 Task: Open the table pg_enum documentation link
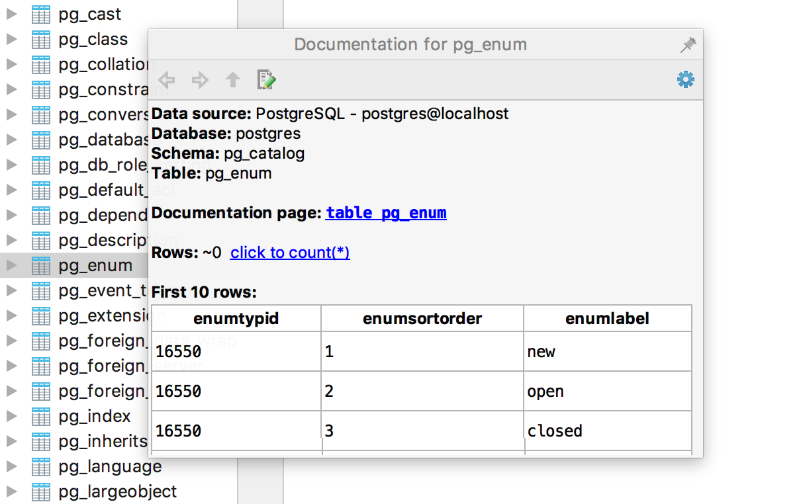coord(386,213)
